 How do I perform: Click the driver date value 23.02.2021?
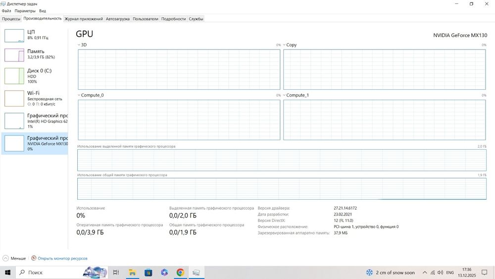(343, 214)
